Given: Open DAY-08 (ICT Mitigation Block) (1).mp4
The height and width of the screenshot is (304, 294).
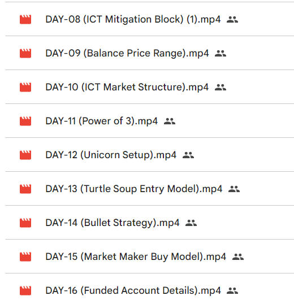Looking at the screenshot, I should point(133,19).
